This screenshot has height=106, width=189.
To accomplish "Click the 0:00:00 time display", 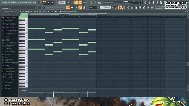I will pos(96,3).
